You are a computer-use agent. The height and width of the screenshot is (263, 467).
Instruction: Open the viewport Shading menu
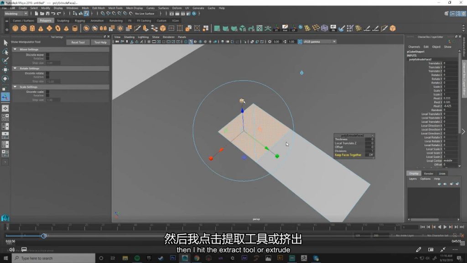pos(129,37)
